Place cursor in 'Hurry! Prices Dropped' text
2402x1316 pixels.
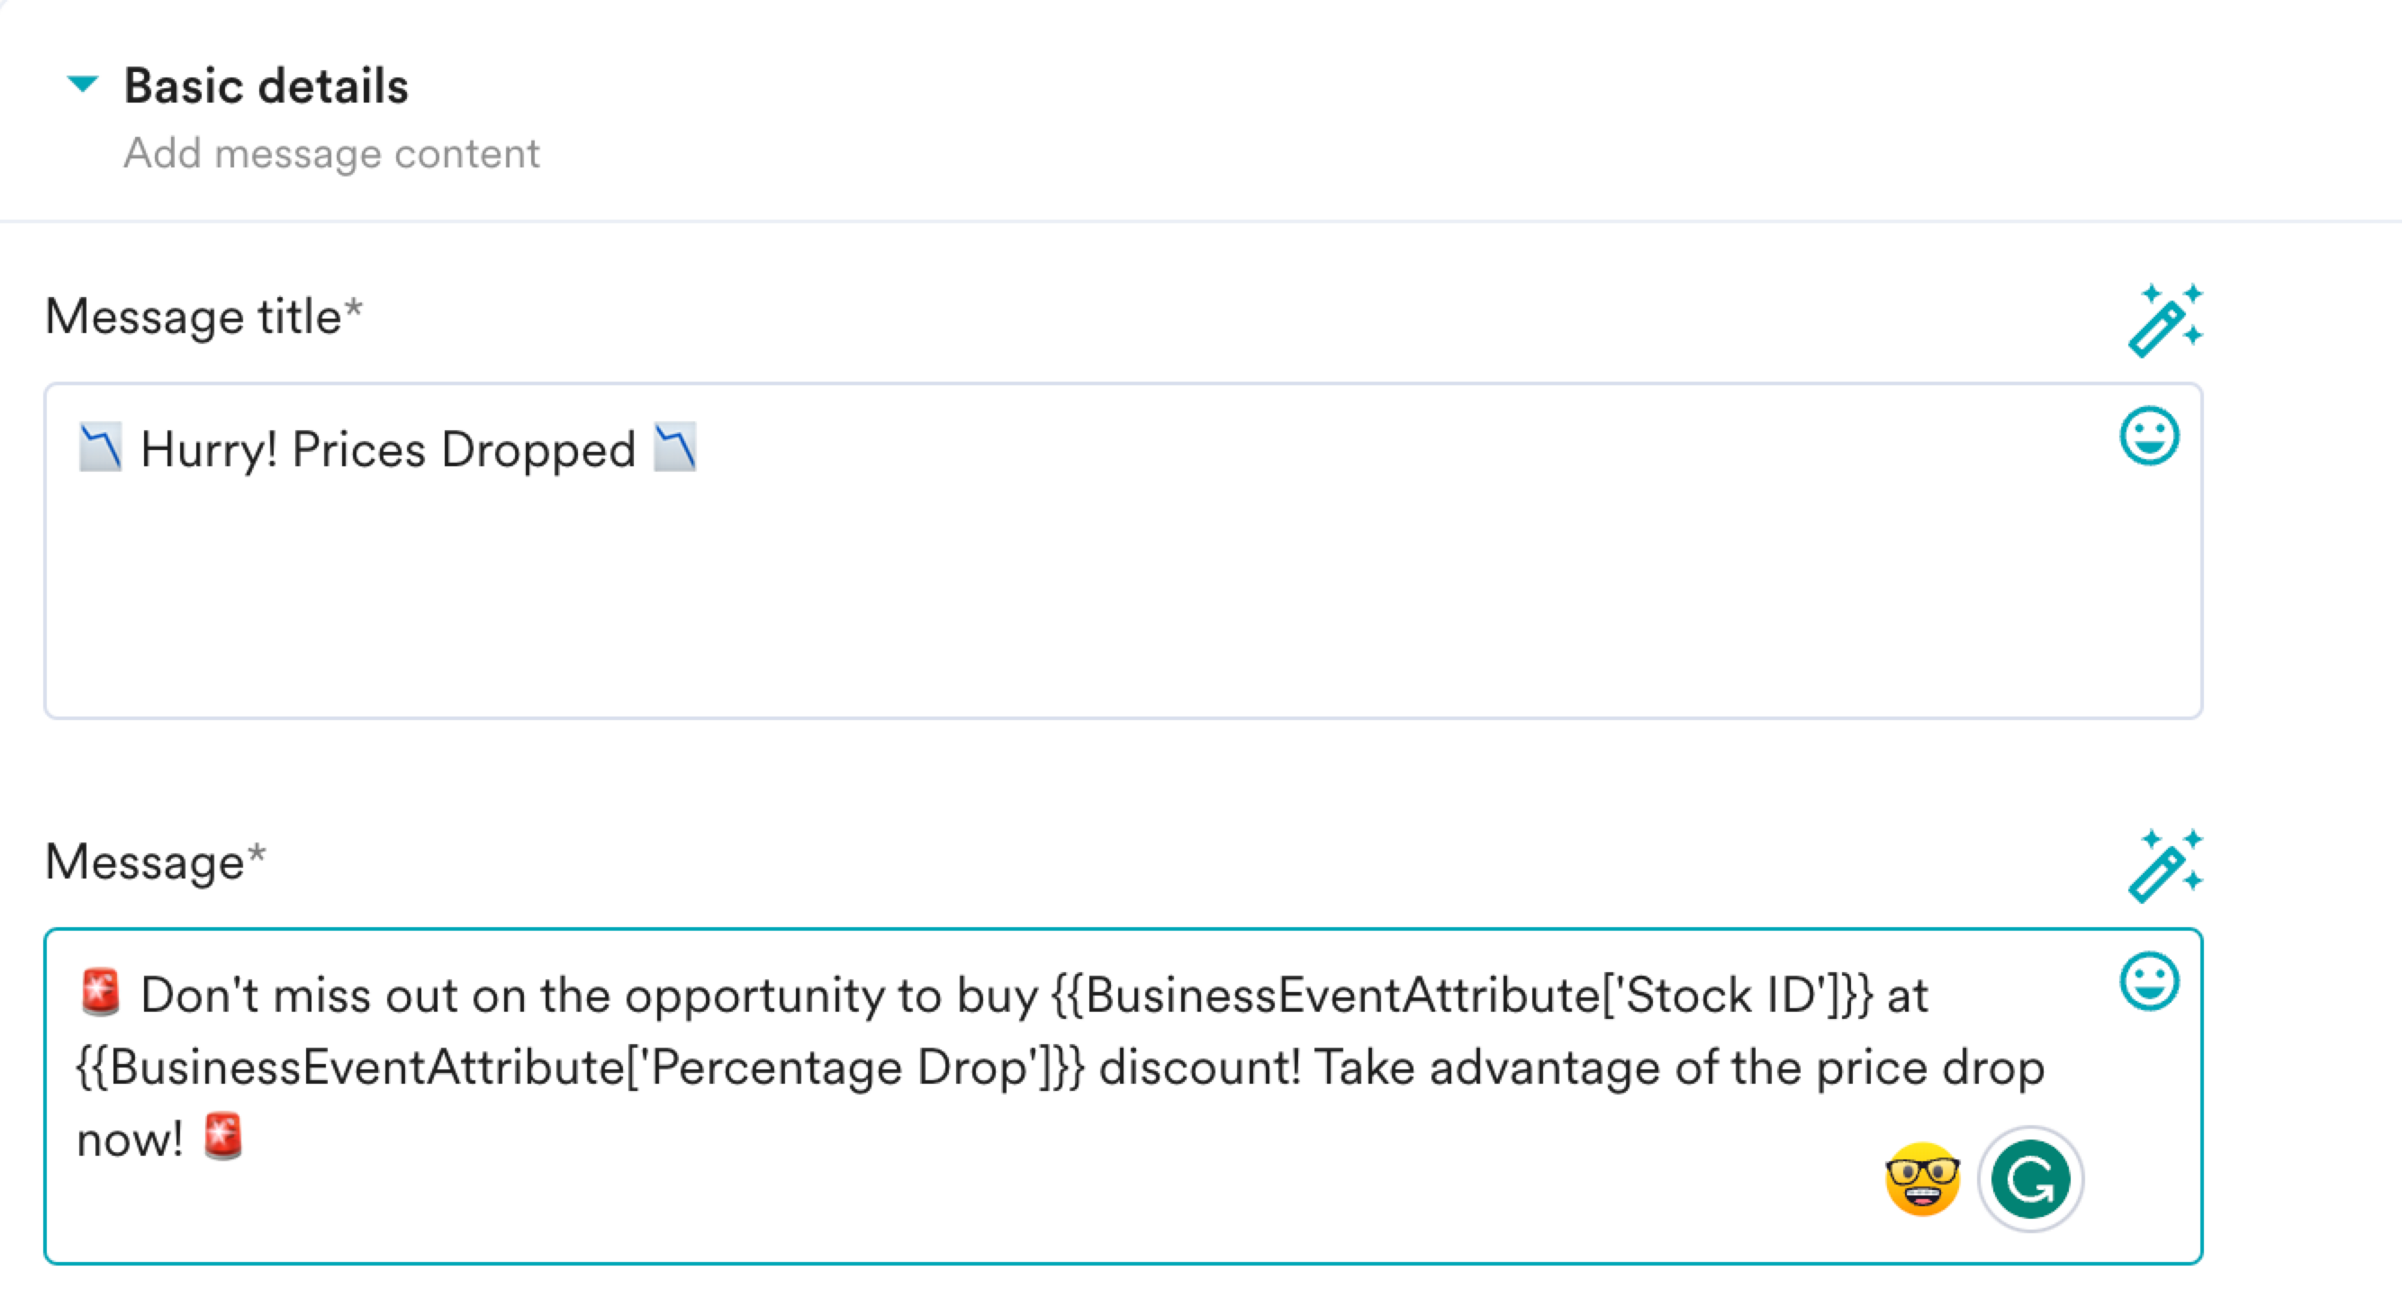coord(388,449)
